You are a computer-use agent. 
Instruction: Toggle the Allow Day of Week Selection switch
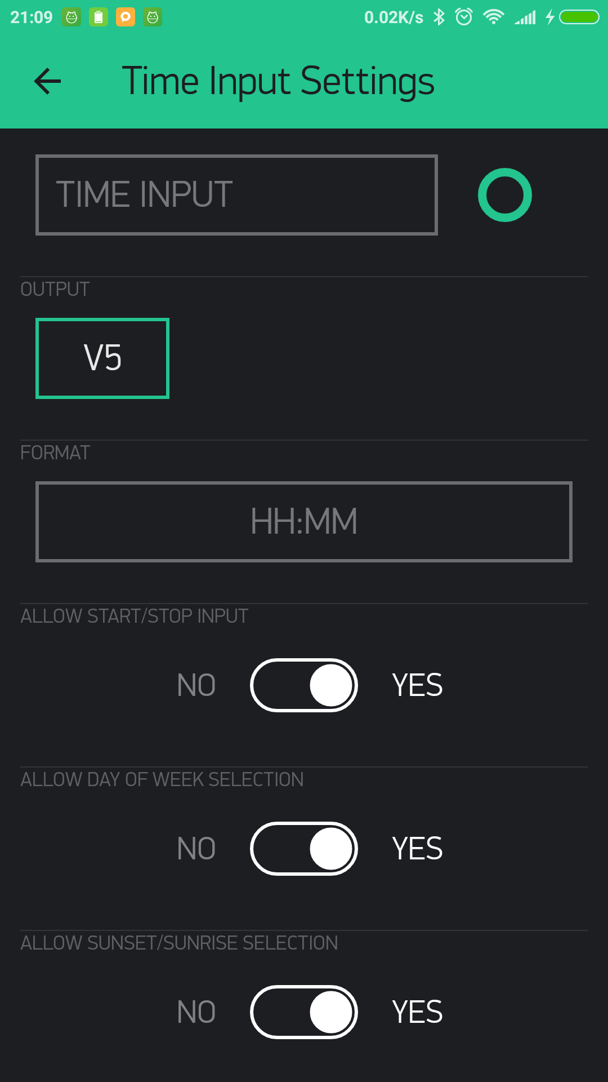(x=304, y=849)
